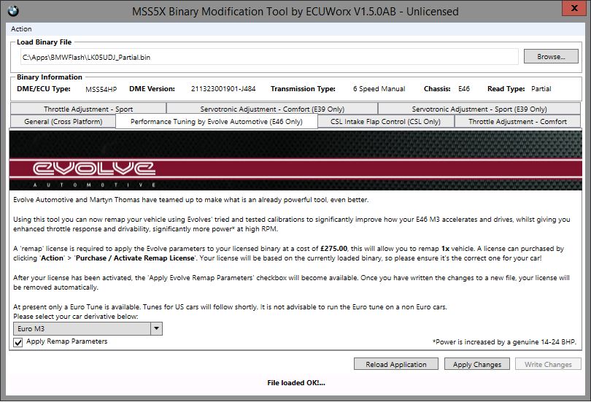Expand the dropdown arrow beside Euro M3
The width and height of the screenshot is (591, 402).
156,328
